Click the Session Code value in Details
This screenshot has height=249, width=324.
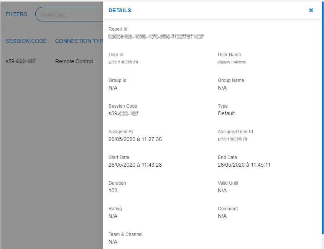(123, 113)
